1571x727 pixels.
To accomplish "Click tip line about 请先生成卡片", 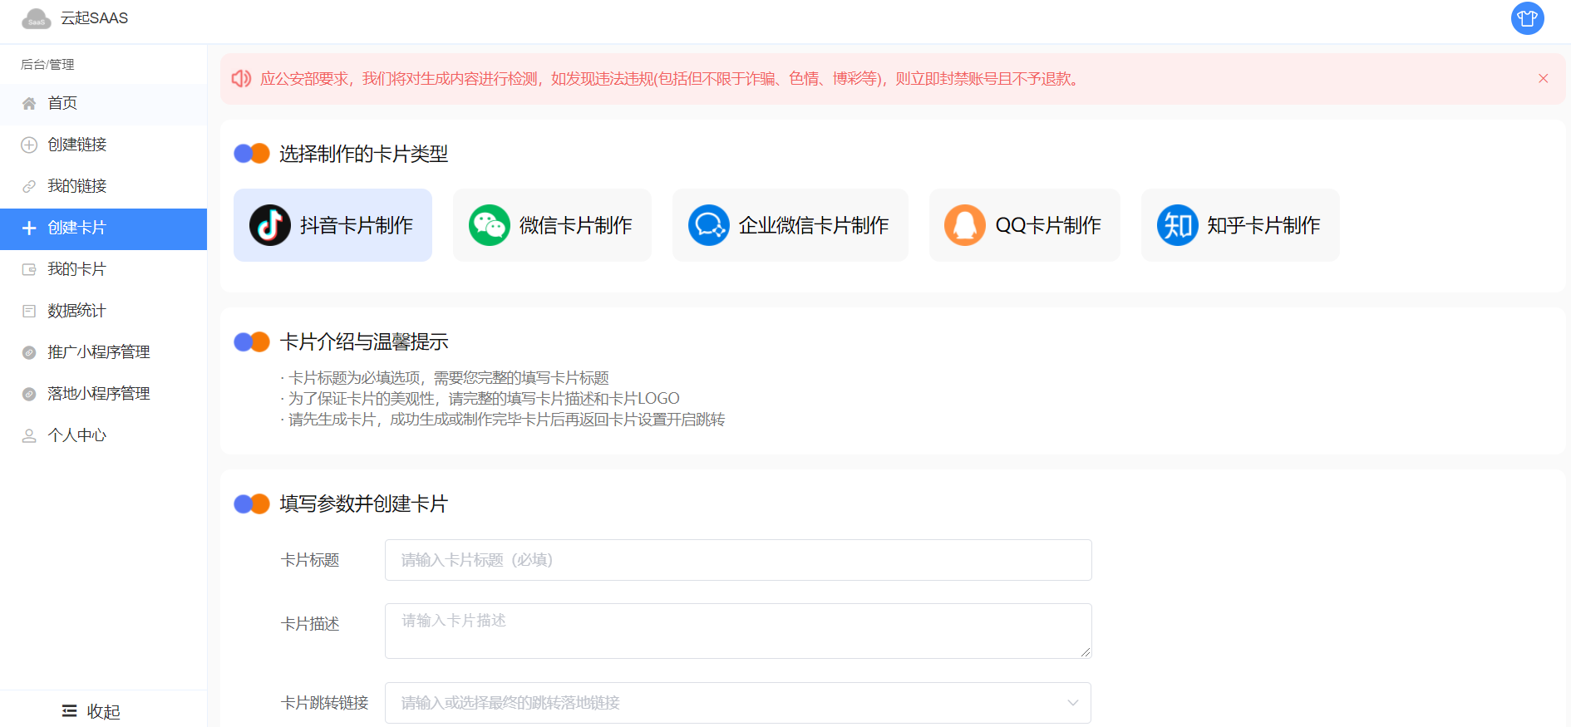I will coord(502,420).
